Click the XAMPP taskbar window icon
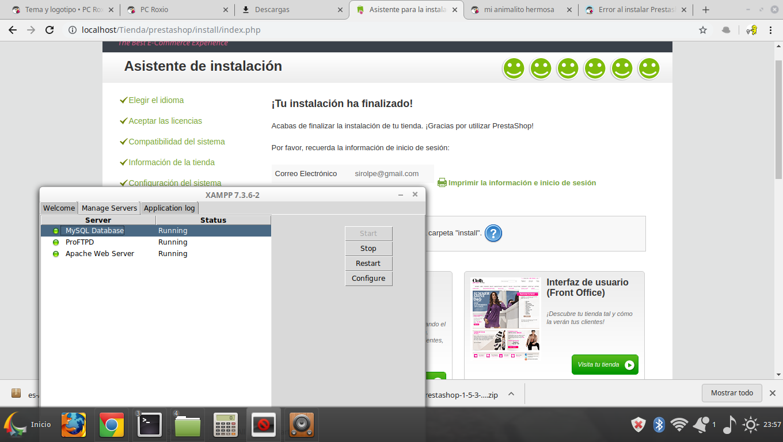 (x=264, y=425)
